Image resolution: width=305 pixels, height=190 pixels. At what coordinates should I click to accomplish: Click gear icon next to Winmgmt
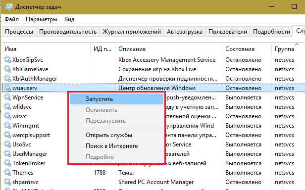click(x=7, y=126)
